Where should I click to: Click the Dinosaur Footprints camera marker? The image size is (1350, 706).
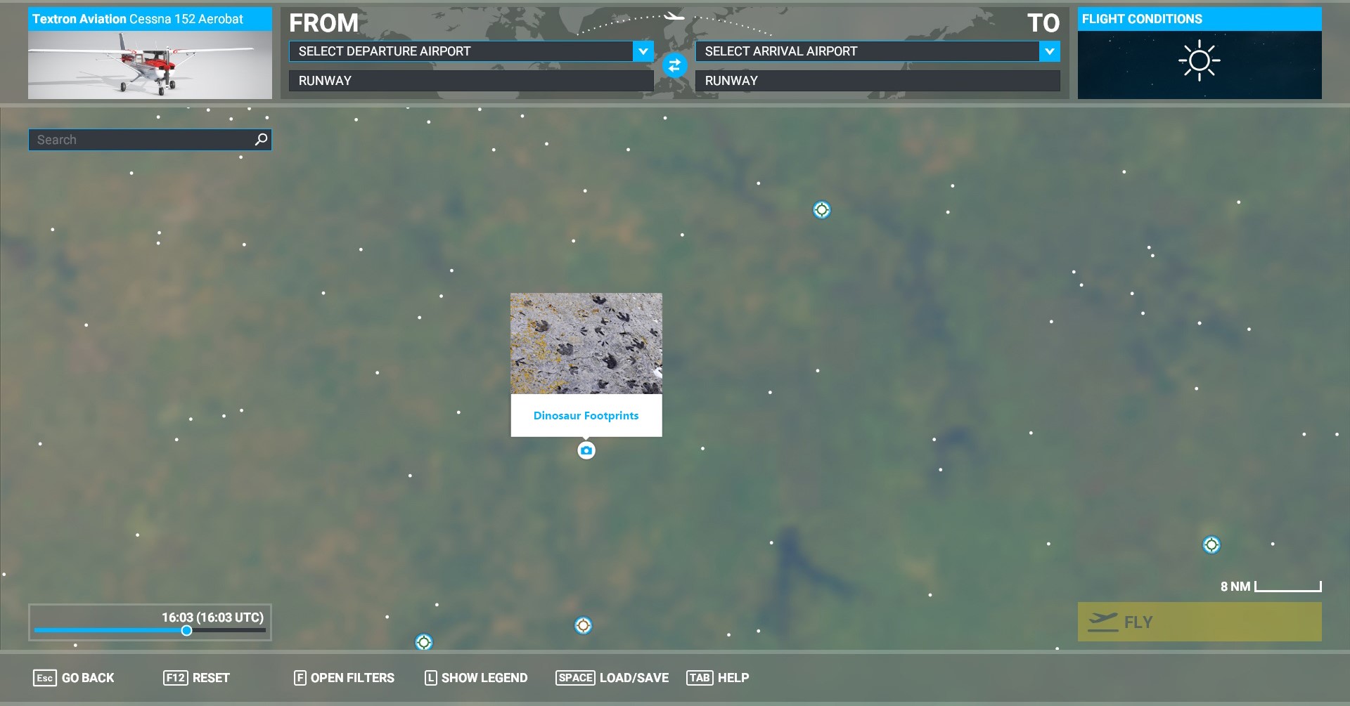point(586,450)
